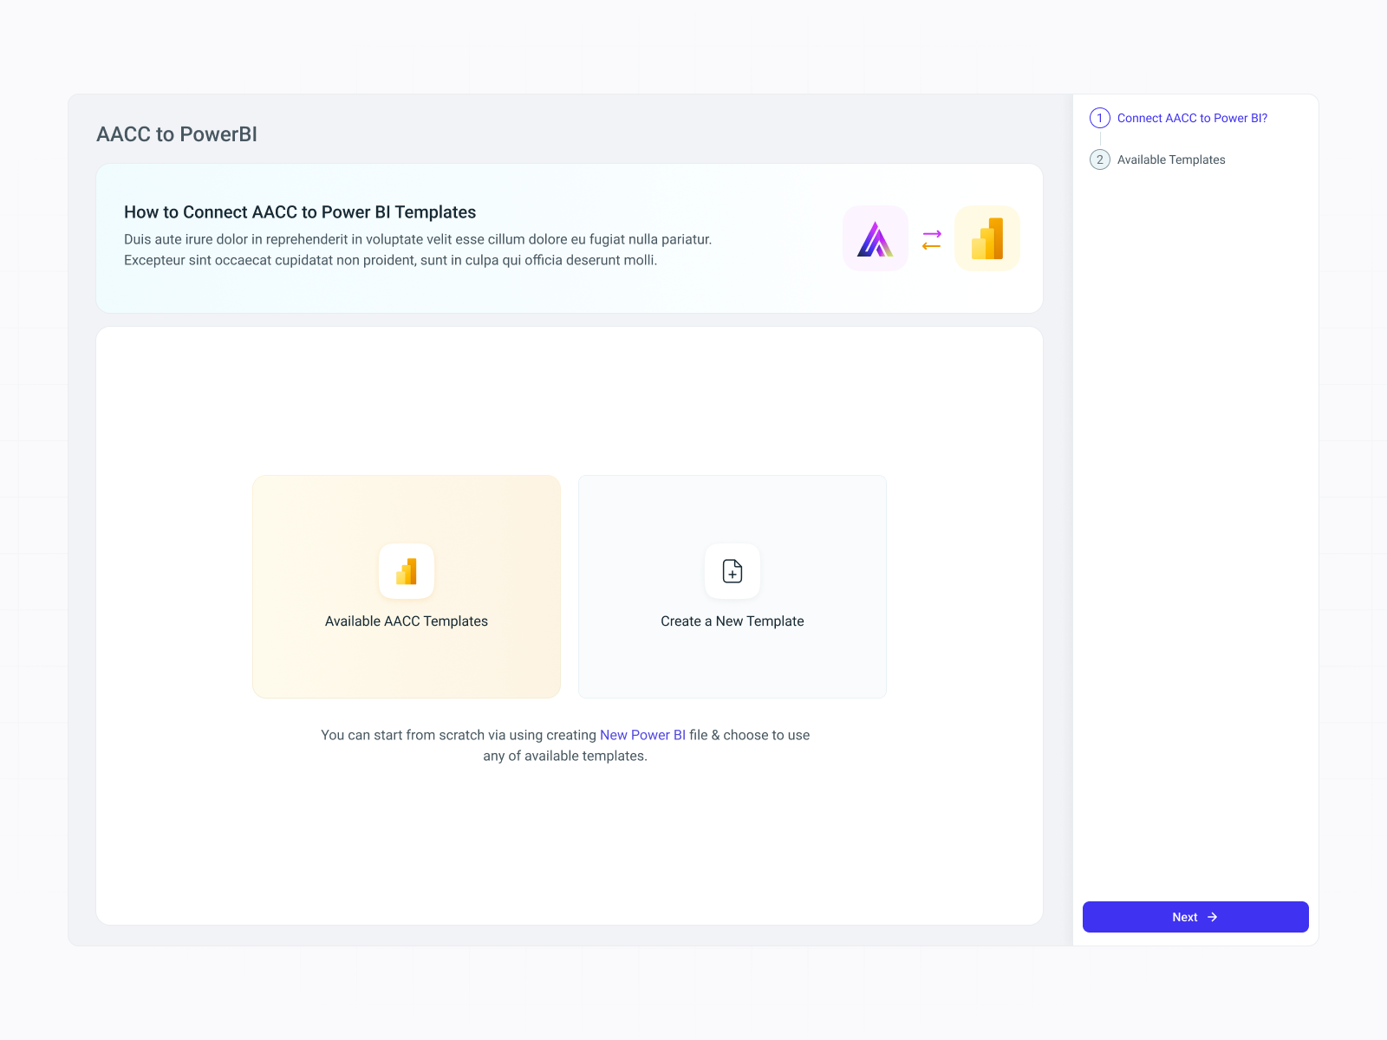Click the Power BI icon in templates card
1387x1040 pixels.
[x=407, y=571]
